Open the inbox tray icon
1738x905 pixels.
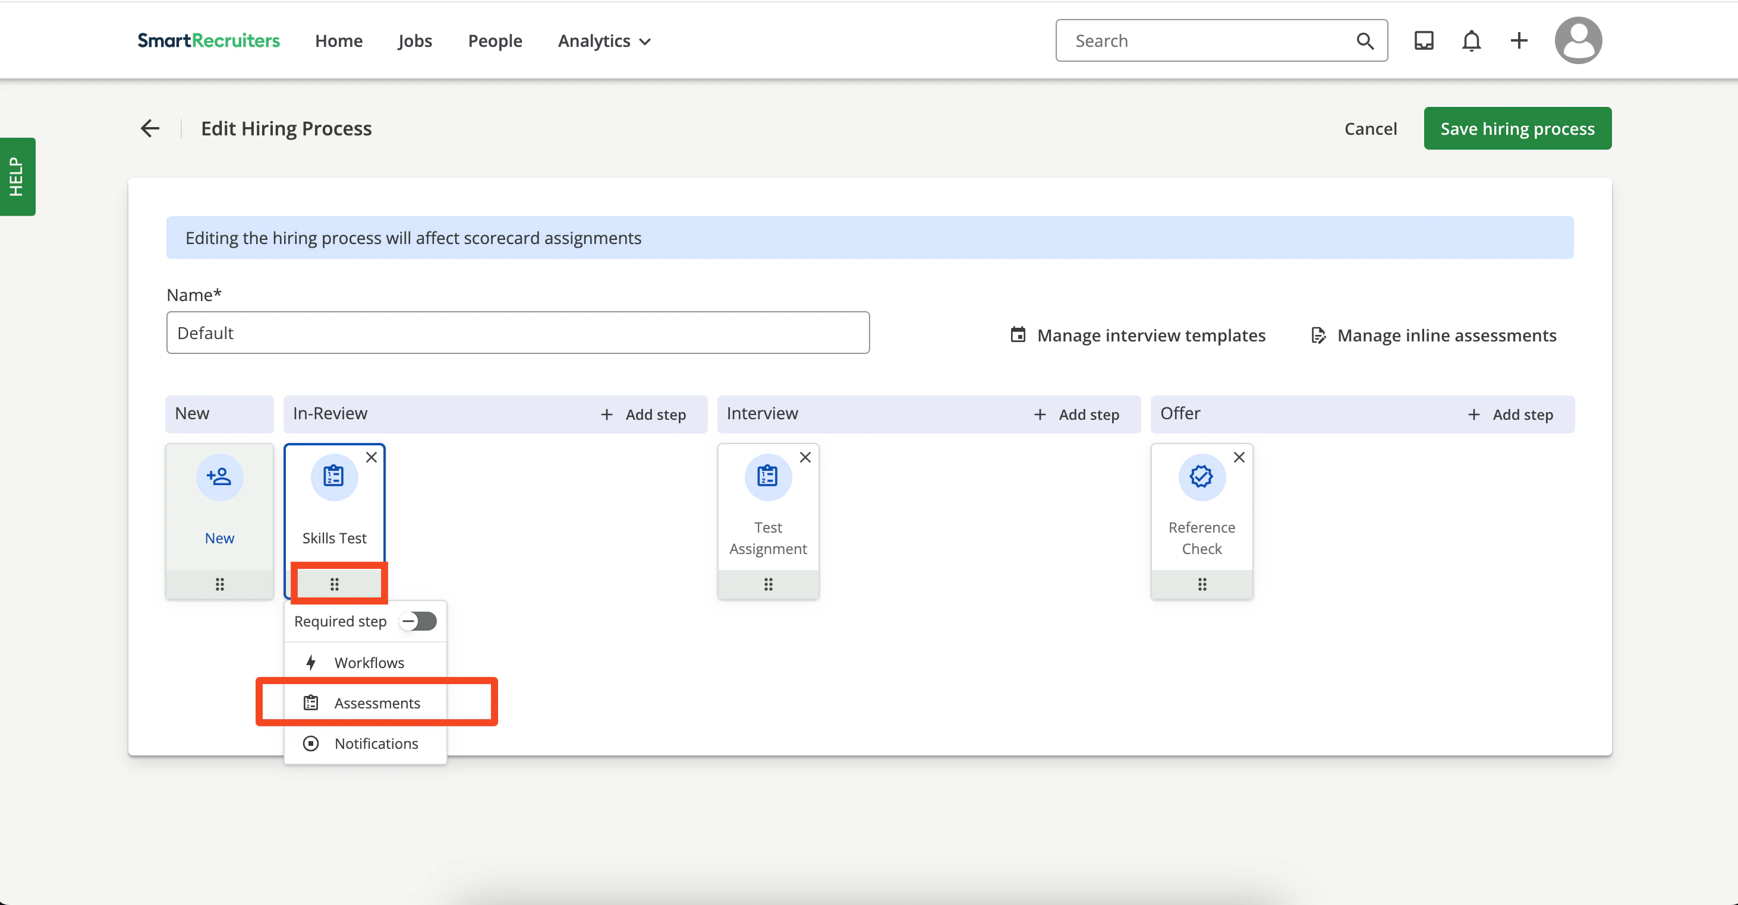1424,41
